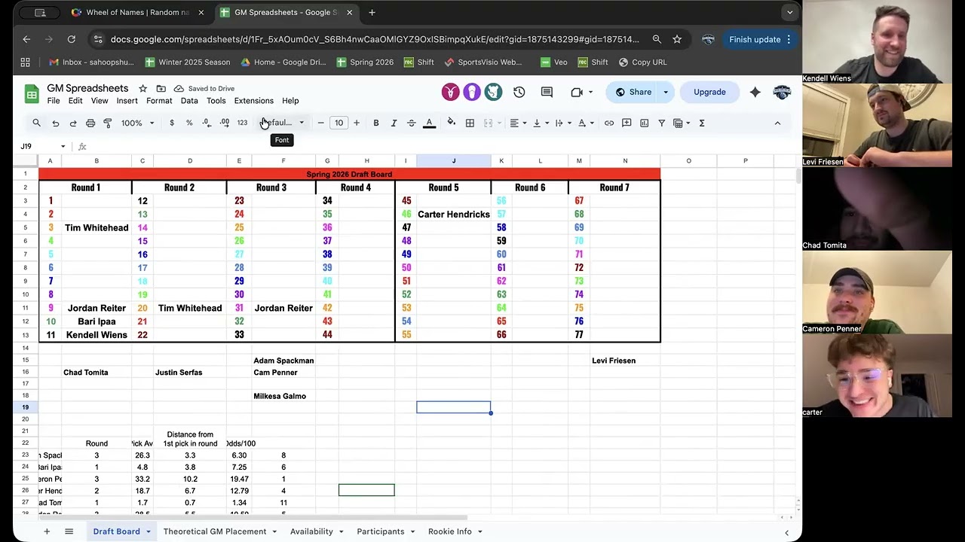Screen dimensions: 965x542
Task: Toggle italic formatting
Action: pos(394,123)
